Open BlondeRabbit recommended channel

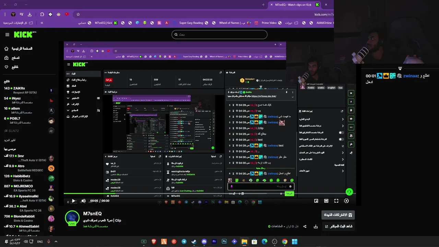(x=29, y=218)
